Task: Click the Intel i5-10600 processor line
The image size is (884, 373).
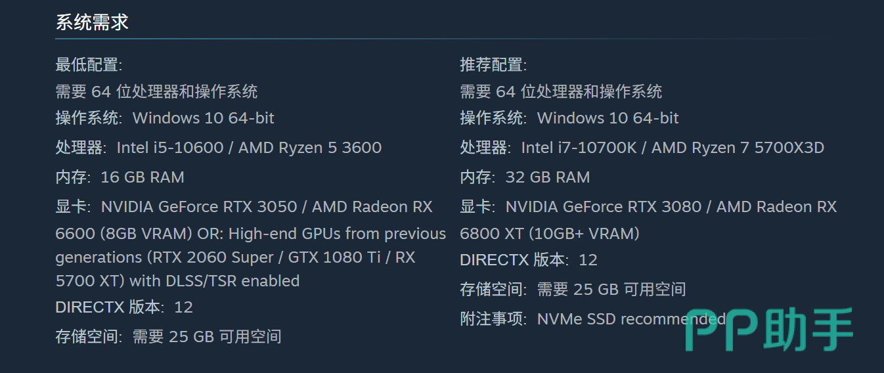Action: pos(218,148)
